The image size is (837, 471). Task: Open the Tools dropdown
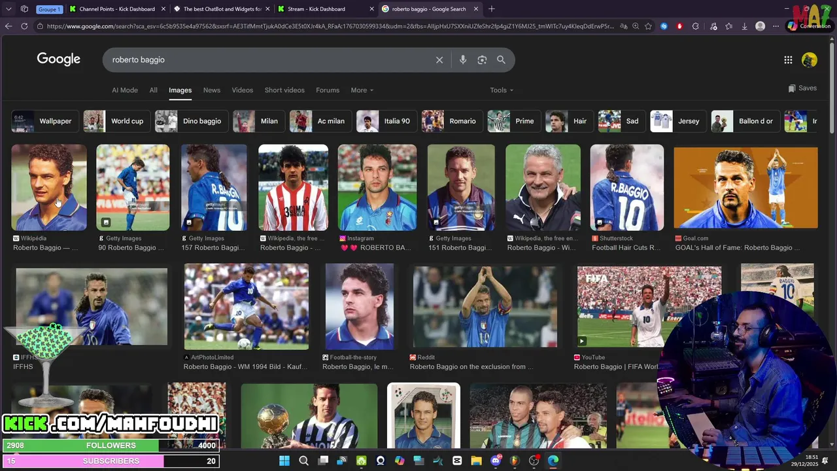point(502,90)
